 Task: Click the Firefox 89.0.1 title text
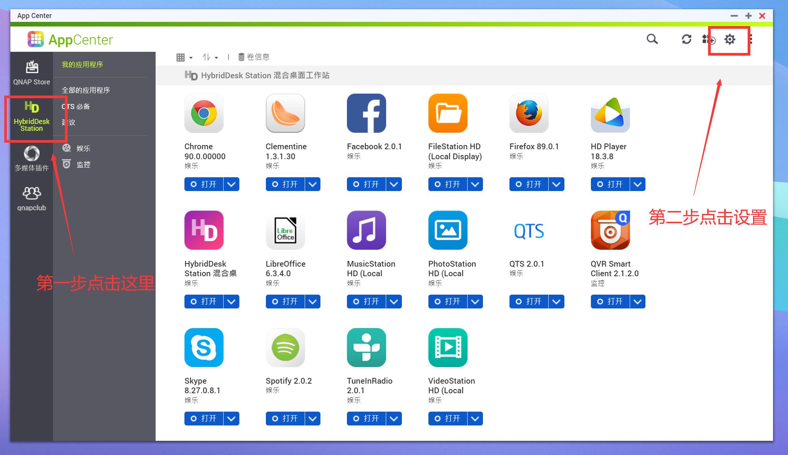coord(534,147)
